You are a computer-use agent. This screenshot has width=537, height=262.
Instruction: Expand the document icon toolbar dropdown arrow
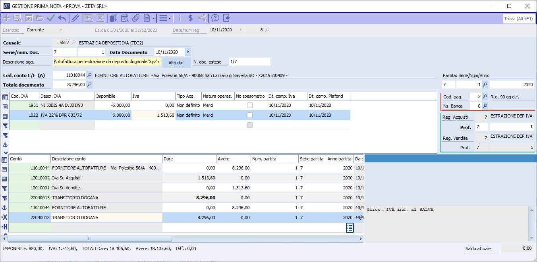click(x=153, y=18)
